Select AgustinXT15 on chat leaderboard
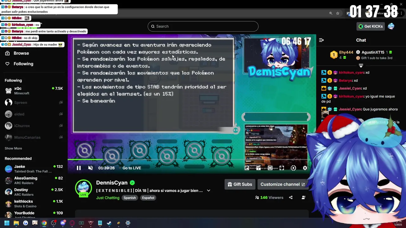 coord(373,52)
